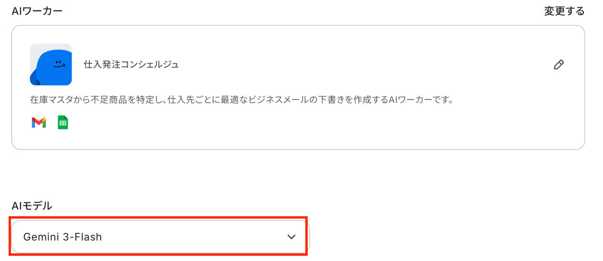Image resolution: width=603 pixels, height=261 pixels.
Task: Show the AI model options list via the arrow
Action: point(291,237)
